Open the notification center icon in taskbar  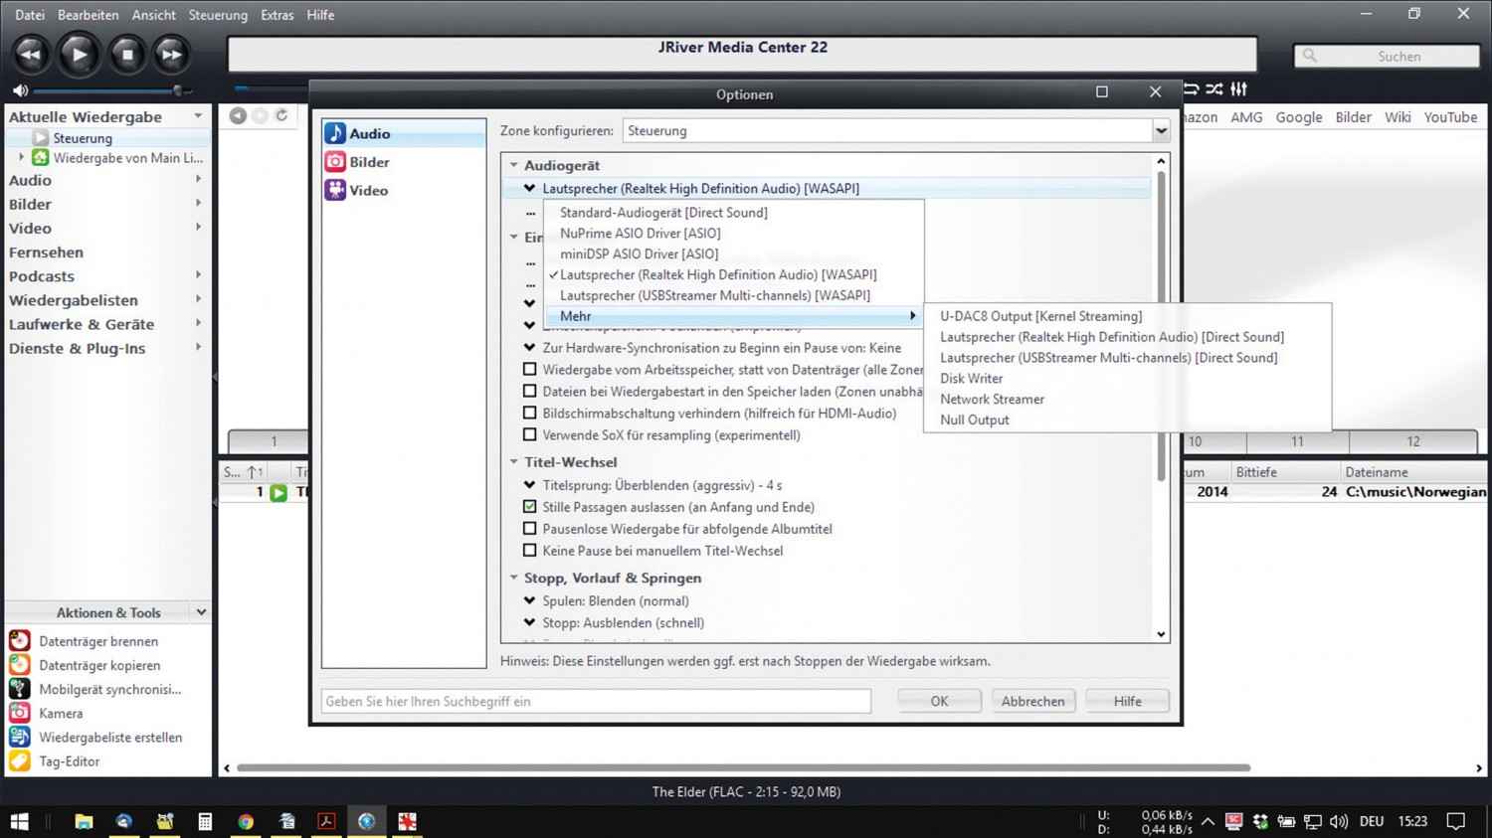(1456, 821)
